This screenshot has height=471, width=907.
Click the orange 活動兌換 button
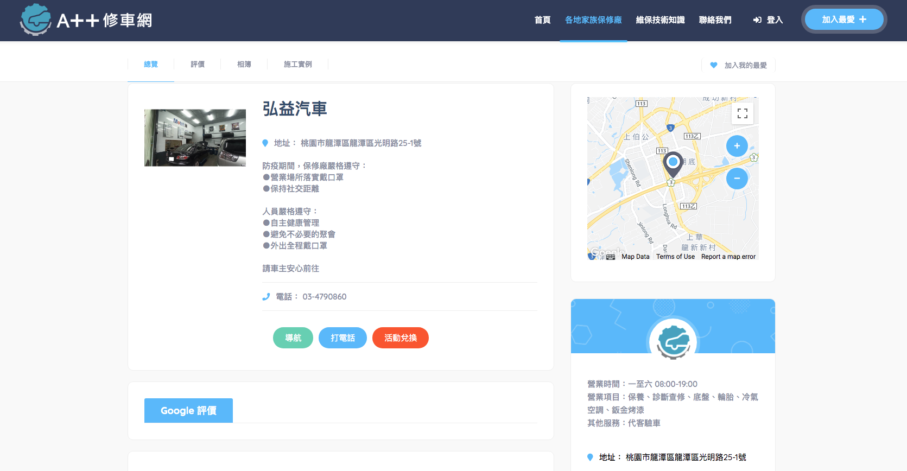pyautogui.click(x=401, y=338)
